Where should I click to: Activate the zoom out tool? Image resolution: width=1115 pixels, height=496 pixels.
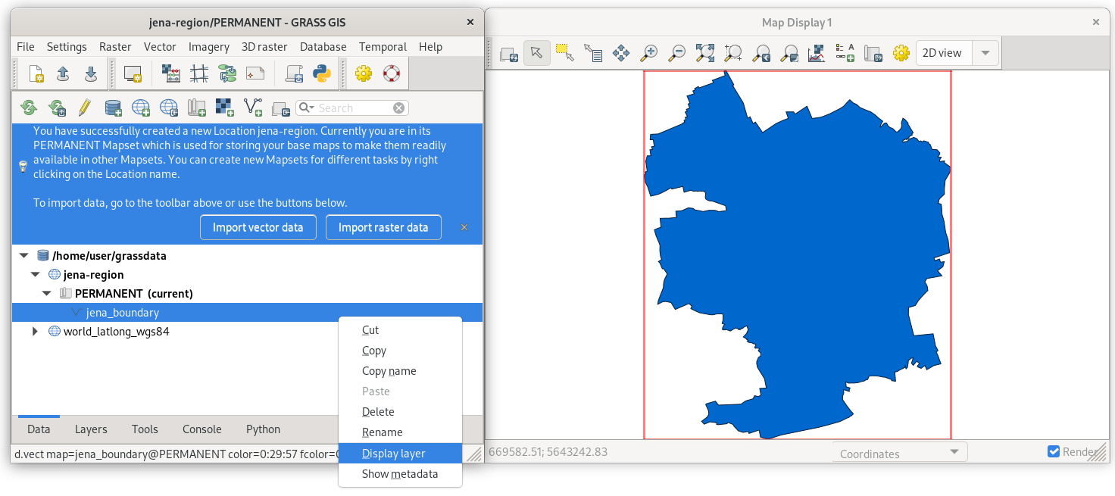tap(677, 53)
